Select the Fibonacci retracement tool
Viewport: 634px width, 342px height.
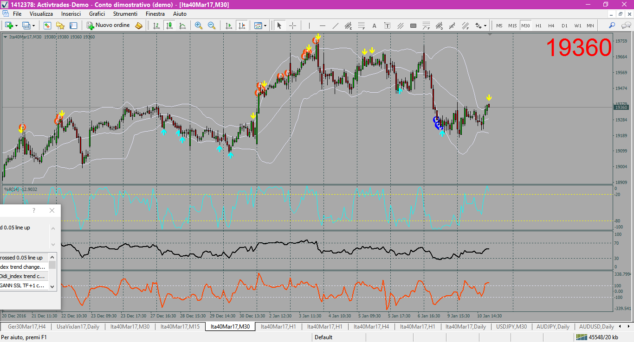click(362, 25)
